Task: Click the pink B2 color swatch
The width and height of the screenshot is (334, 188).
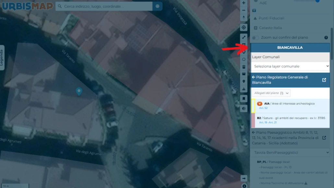Action: [253, 120]
